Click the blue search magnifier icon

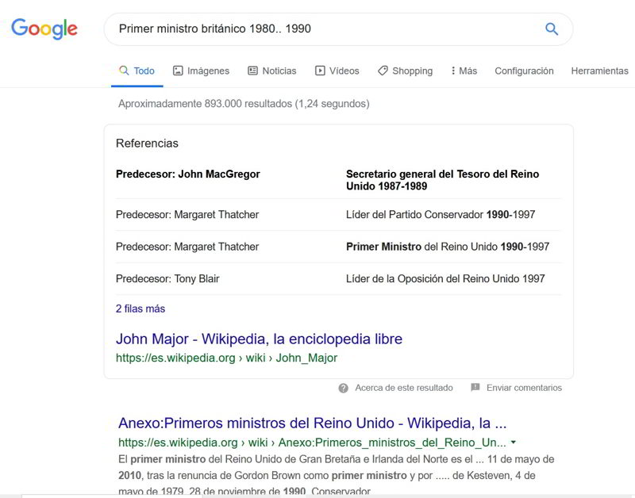coord(551,29)
